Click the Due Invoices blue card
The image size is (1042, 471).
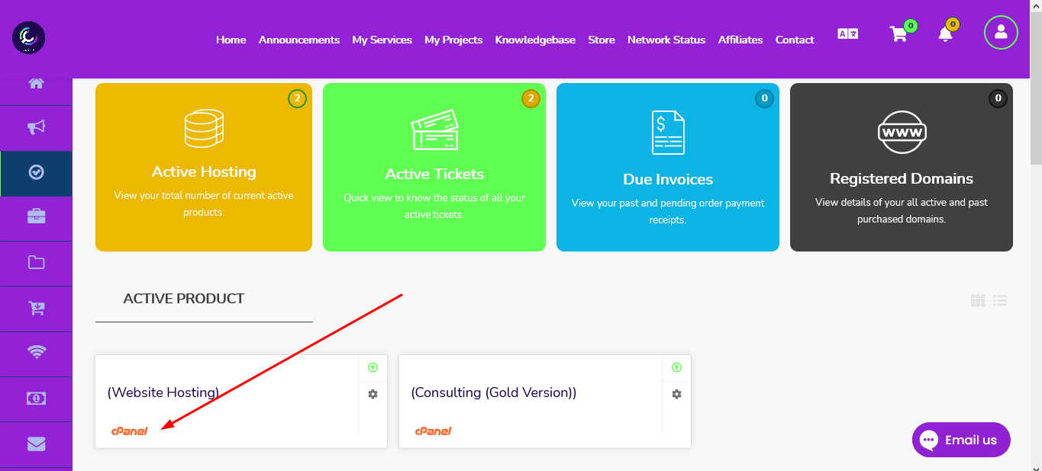tap(668, 167)
